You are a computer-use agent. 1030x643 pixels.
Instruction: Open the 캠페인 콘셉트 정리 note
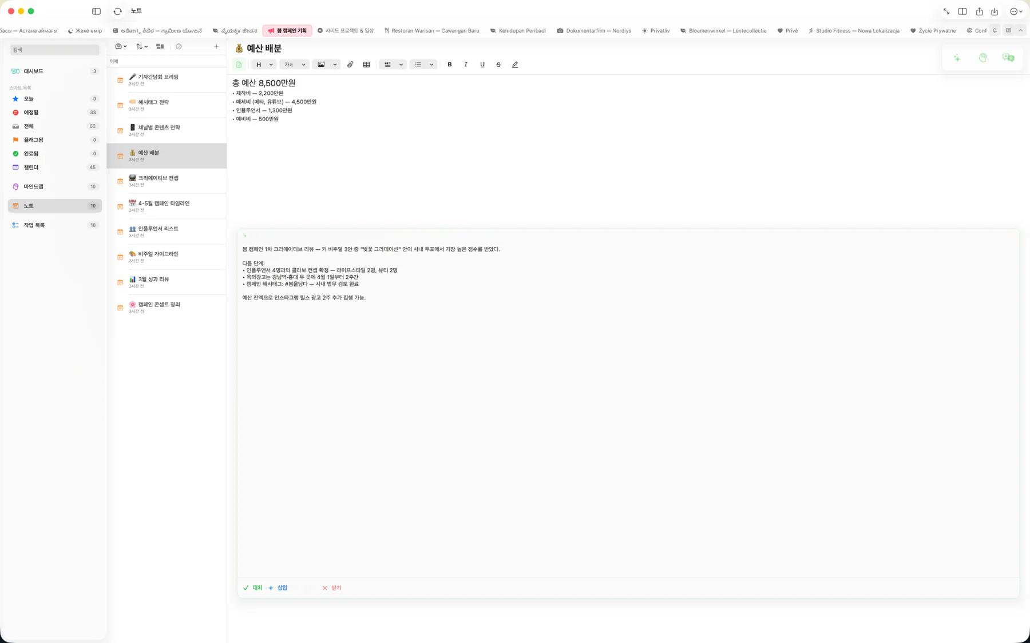click(167, 307)
